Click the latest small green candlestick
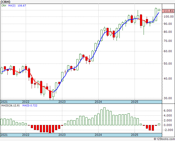 coord(159,10)
